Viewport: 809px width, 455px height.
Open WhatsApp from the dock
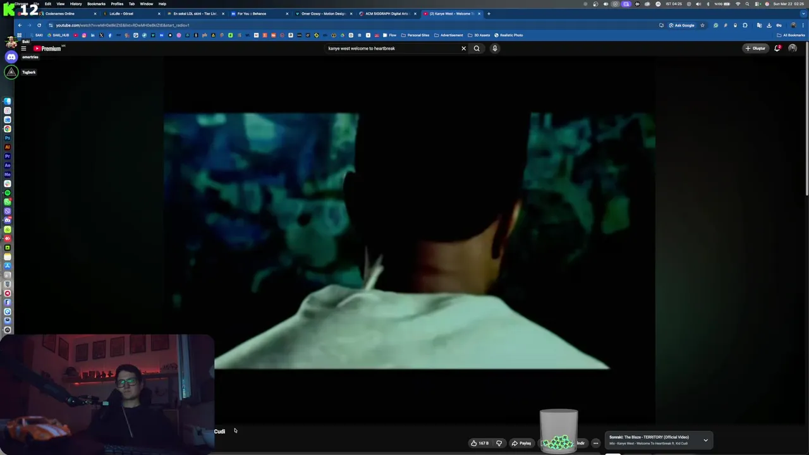coord(8,202)
